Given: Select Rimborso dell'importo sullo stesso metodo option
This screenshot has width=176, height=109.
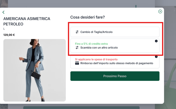Looking at the screenshot, I should coord(115,62).
